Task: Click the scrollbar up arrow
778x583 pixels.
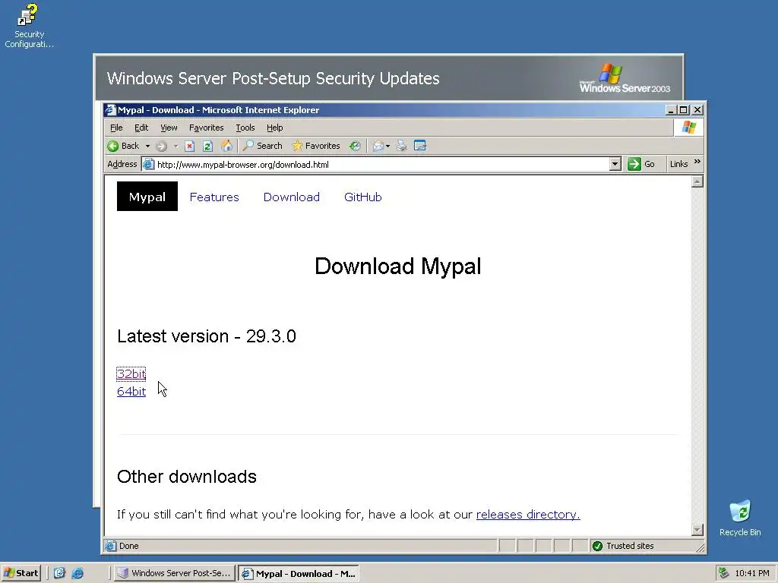Action: (x=697, y=181)
